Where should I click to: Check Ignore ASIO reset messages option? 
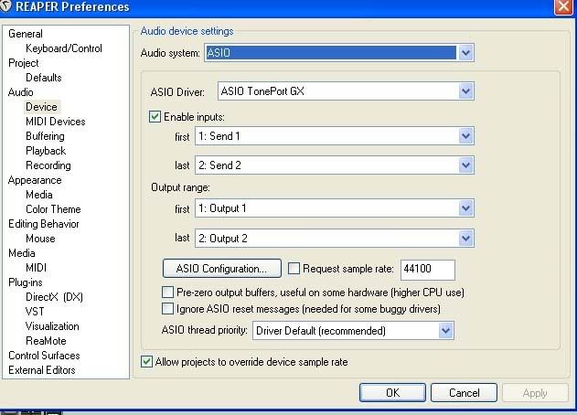pyautogui.click(x=168, y=308)
